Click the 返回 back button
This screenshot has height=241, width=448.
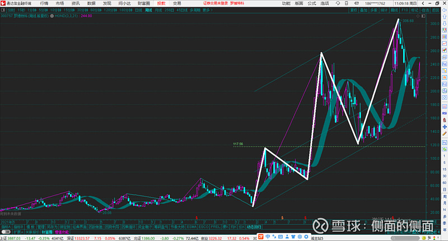[x=436, y=10]
